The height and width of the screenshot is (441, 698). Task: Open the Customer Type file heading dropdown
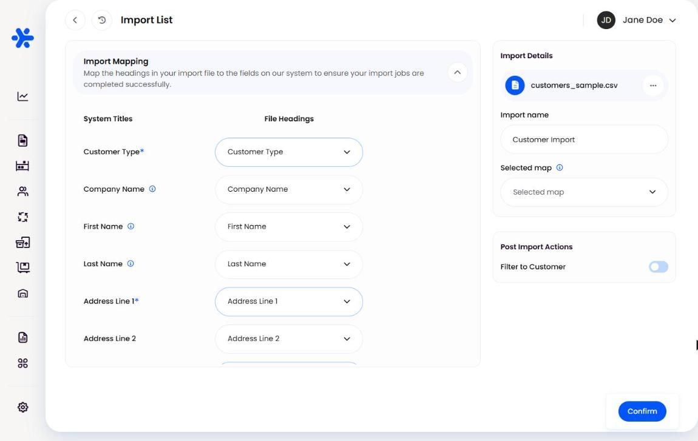pos(289,152)
